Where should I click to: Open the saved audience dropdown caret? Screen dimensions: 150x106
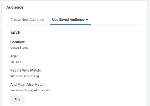click(87, 20)
